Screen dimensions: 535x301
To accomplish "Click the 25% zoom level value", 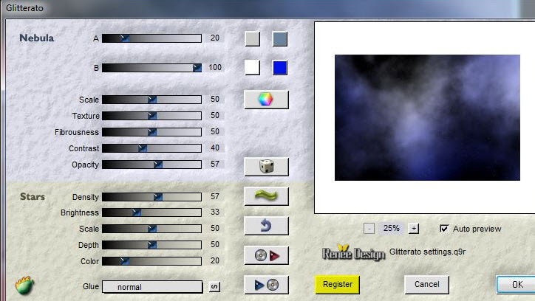I will 391,228.
